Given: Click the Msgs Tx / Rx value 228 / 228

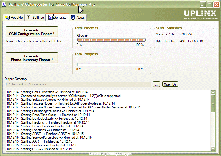Looking at the screenshot, I should [186, 34].
